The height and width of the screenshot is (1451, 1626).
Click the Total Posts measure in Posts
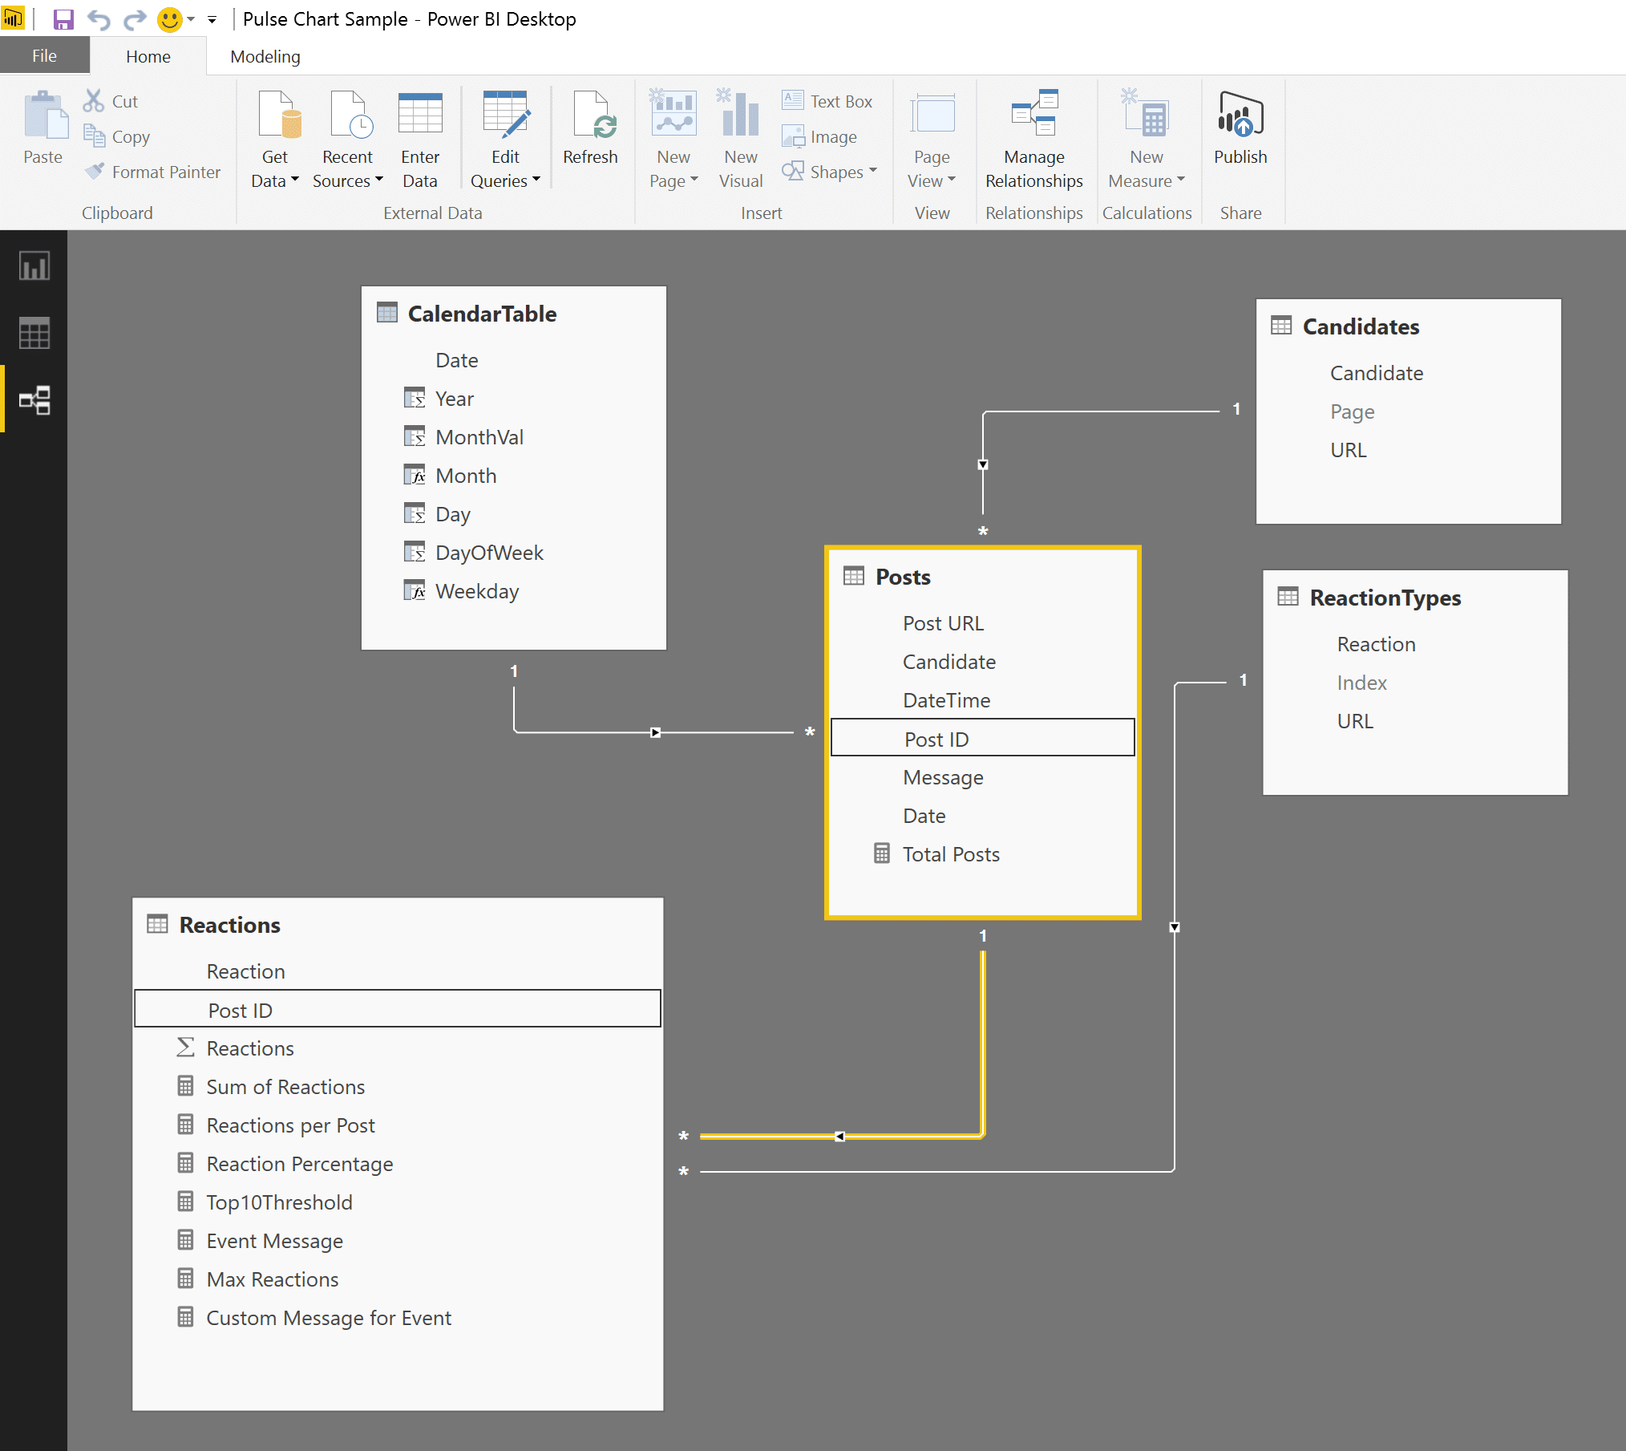(x=951, y=854)
